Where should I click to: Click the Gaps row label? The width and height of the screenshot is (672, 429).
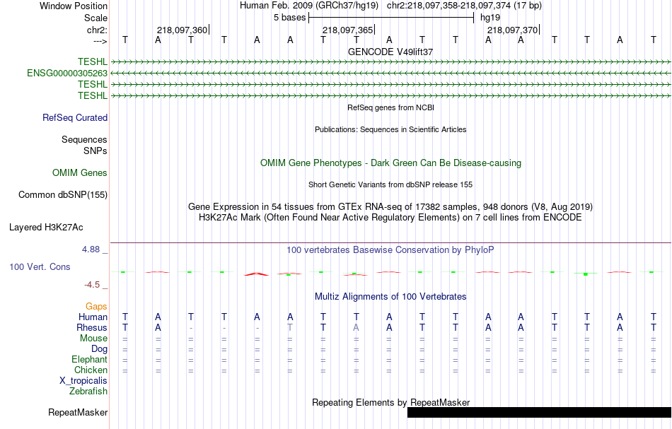(96, 307)
